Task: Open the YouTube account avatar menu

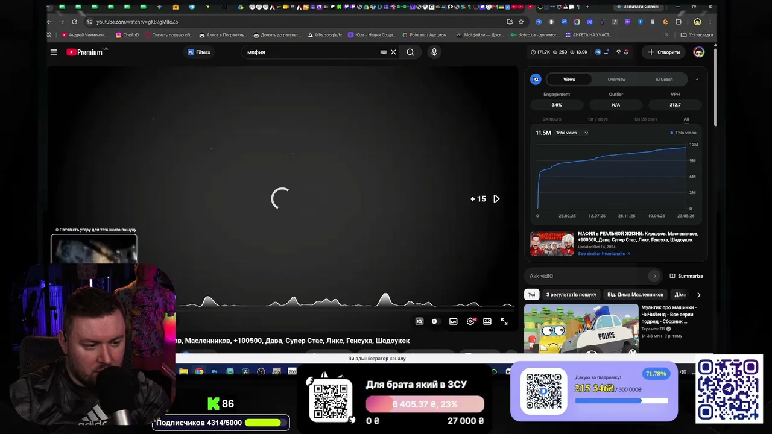Action: tap(699, 52)
